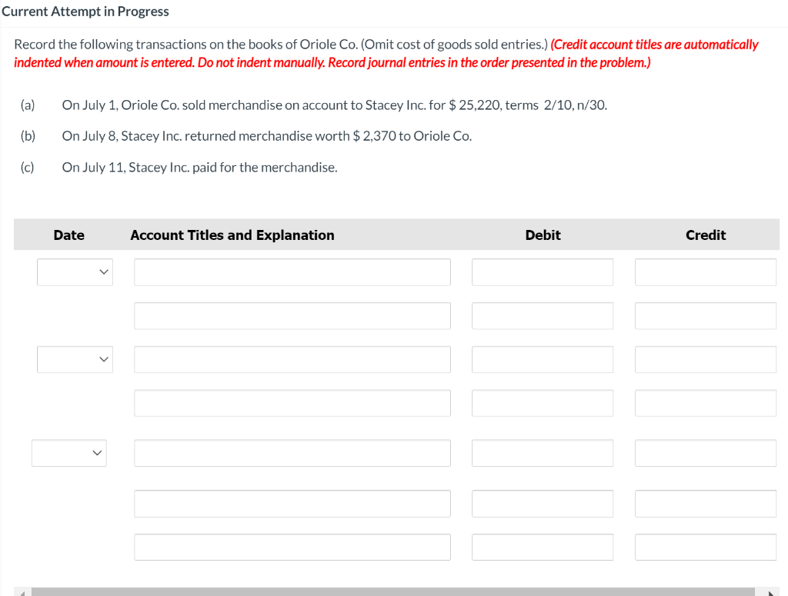
Task: Click the Debit field in the first row
Action: [x=543, y=271]
